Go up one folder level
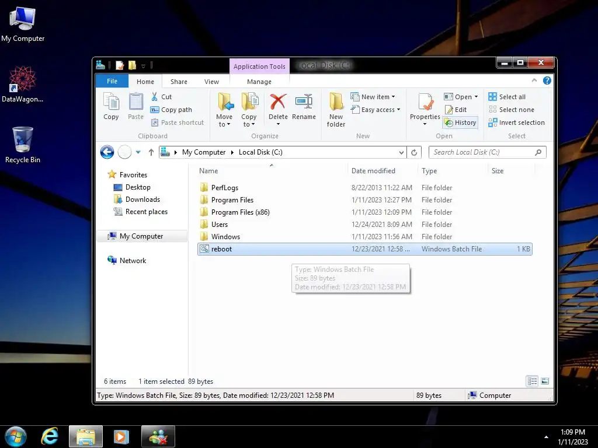 (x=151, y=152)
